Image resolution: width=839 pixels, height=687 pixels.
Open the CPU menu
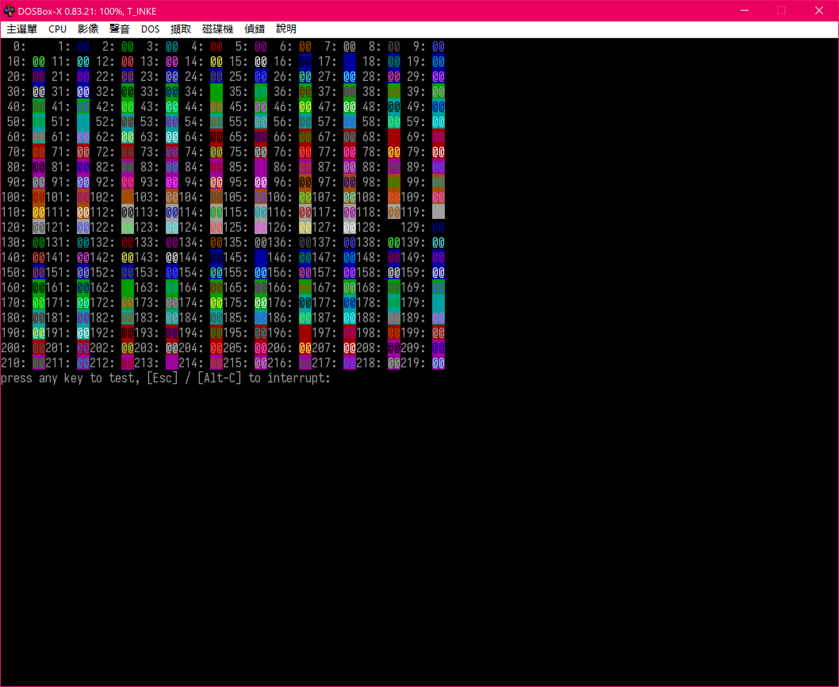[x=57, y=29]
